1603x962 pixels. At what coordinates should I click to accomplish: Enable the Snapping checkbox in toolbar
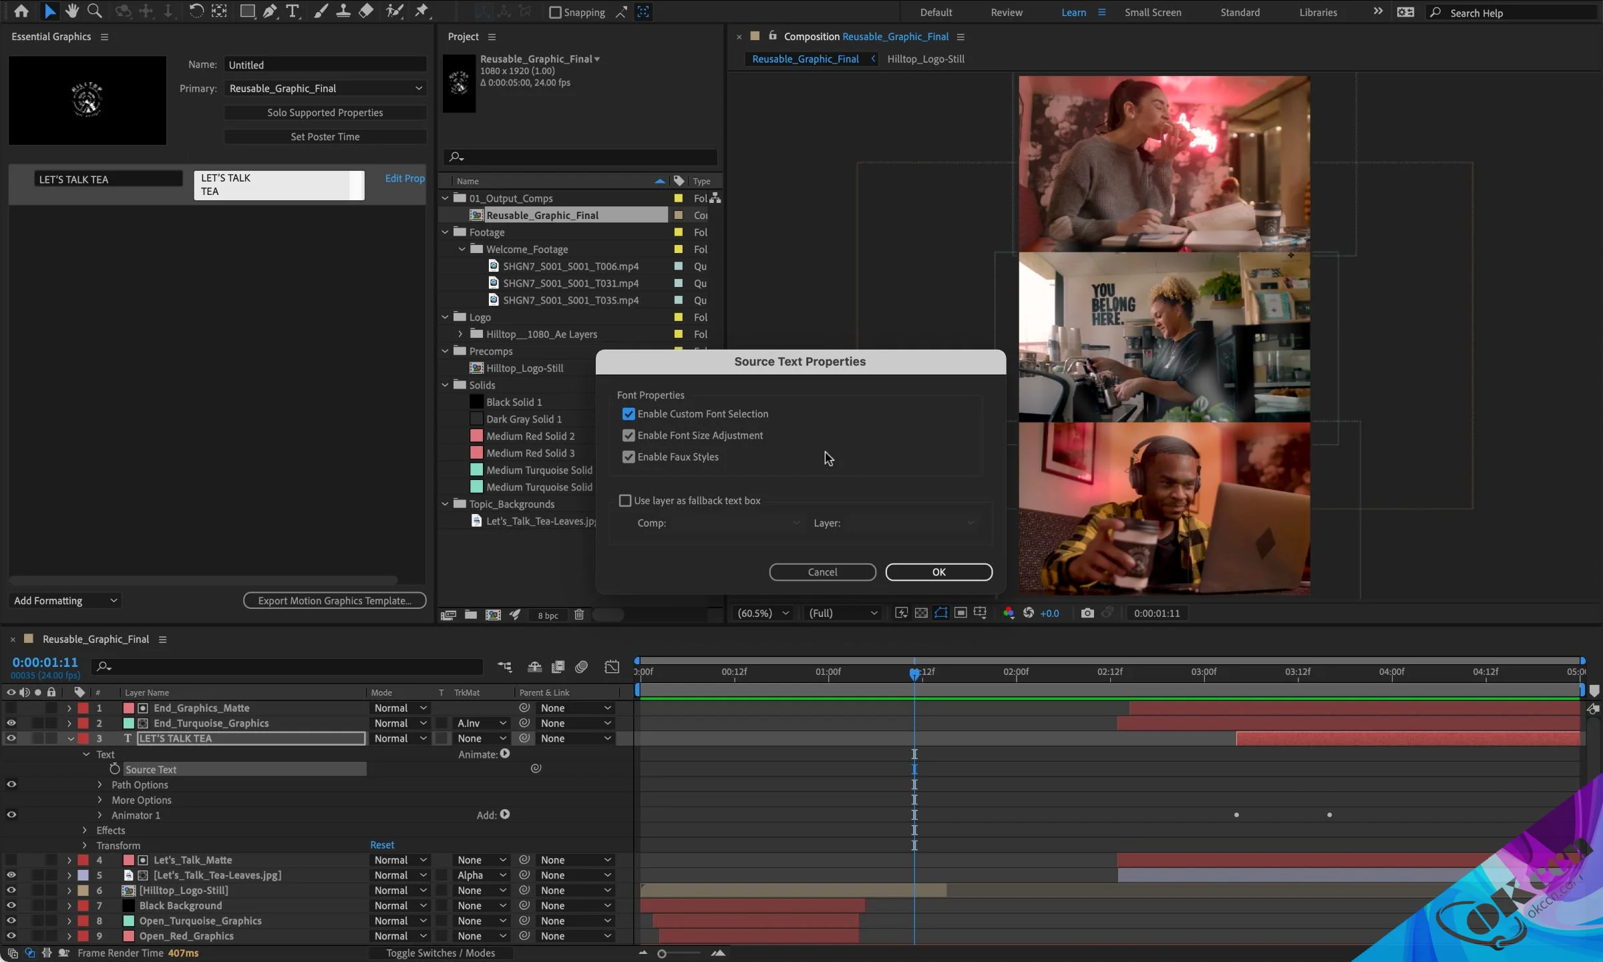(x=555, y=12)
